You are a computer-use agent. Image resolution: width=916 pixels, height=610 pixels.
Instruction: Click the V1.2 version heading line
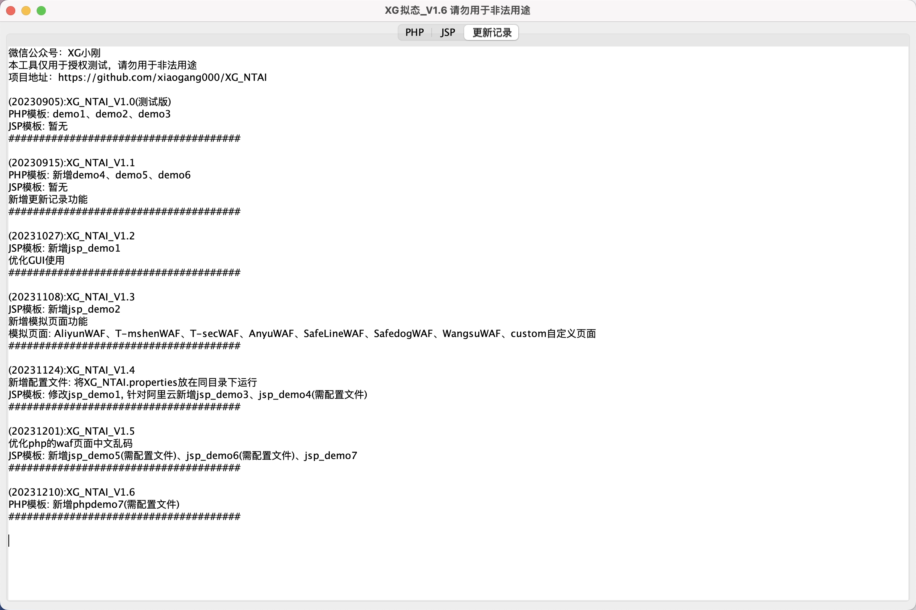click(72, 236)
